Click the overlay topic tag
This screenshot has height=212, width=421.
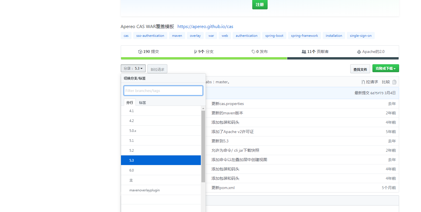coord(195,36)
